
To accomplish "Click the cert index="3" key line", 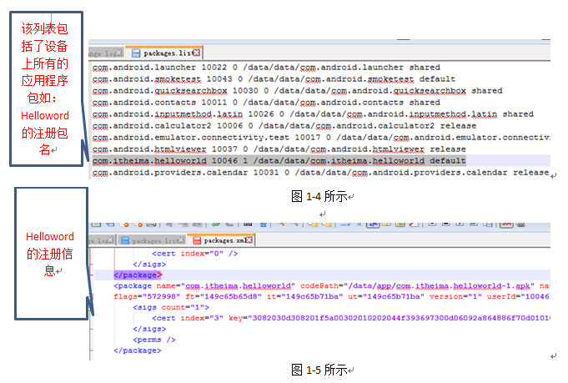I will tap(350, 318).
